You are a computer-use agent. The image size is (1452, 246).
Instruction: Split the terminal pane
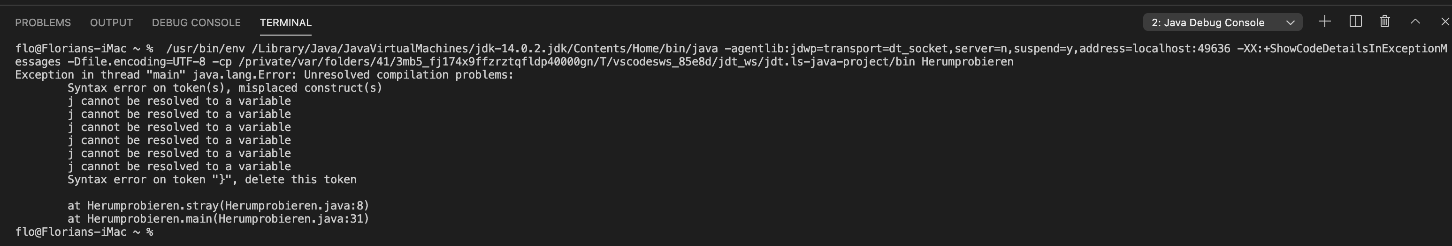[1356, 22]
